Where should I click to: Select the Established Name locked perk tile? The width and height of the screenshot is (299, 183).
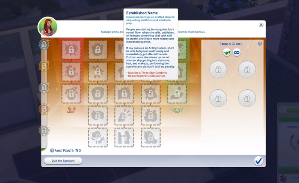click(151, 94)
